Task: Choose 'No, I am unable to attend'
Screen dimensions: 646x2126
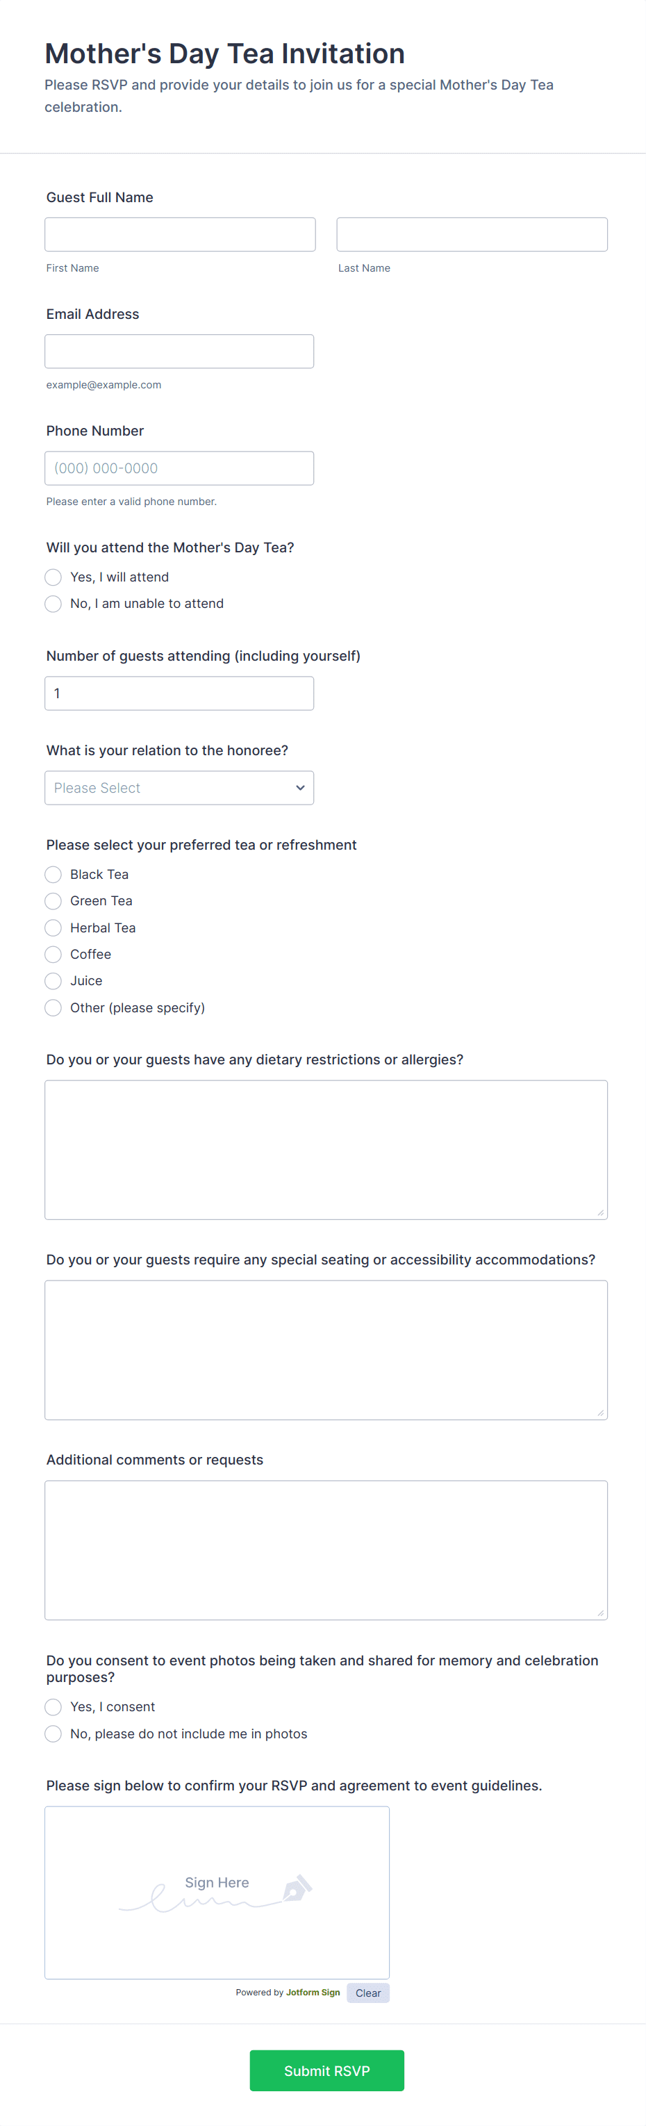Action: tap(53, 603)
